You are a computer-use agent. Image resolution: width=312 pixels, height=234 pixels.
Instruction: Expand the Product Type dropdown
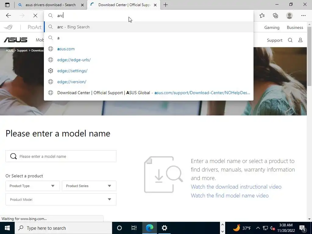coord(33,186)
